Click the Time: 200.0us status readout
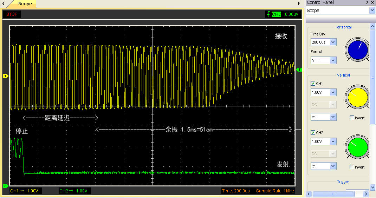The image size is (376, 198). (236, 191)
